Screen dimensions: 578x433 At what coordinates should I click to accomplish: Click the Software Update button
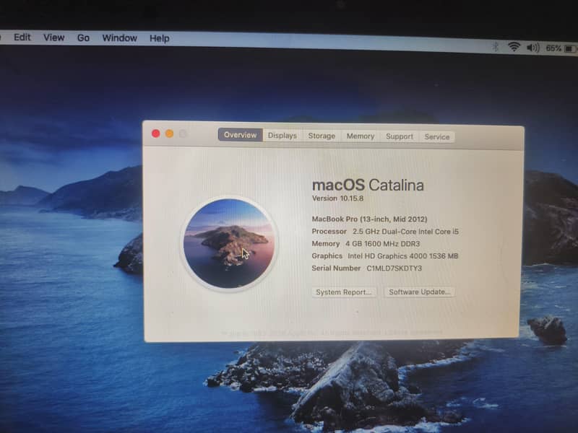point(419,292)
